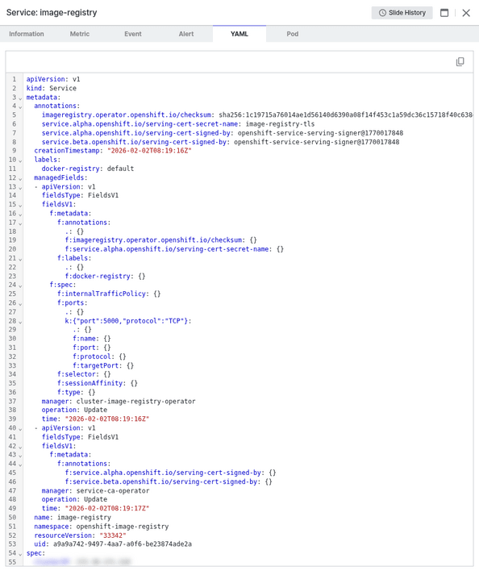Viewport: 479px width, 575px height.
Task: Collapse the spec section at line 54
Action: tap(20, 554)
